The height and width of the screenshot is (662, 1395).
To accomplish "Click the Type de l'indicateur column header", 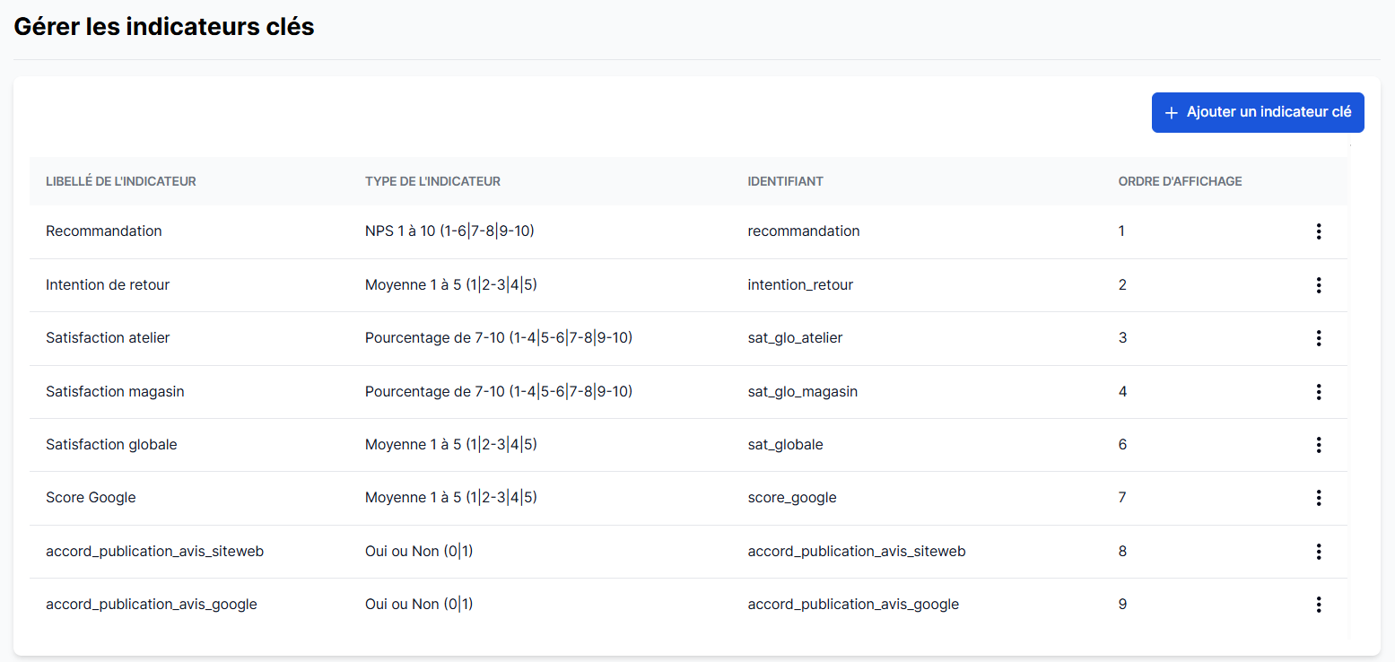I will pos(432,181).
